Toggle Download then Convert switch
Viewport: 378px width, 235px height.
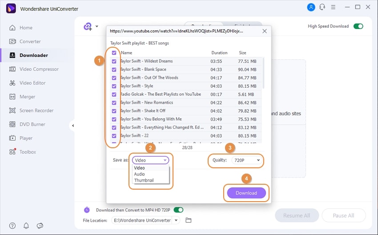tap(178, 210)
